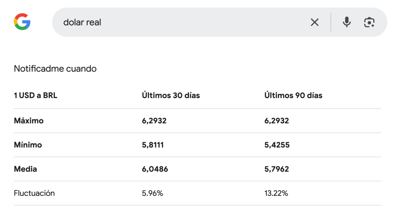Click the 30-day average value 6,0486
Image resolution: width=395 pixels, height=211 pixels.
(x=155, y=169)
